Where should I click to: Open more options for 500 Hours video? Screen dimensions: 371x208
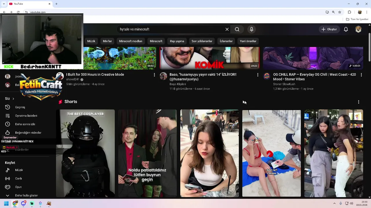[x=154, y=75]
